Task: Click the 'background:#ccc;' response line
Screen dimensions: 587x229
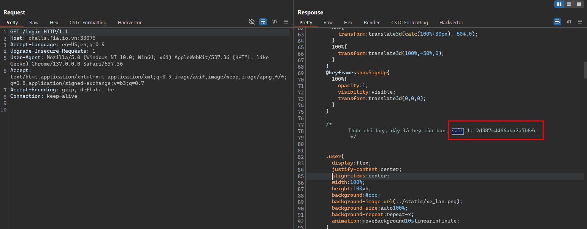Action: coord(356,196)
